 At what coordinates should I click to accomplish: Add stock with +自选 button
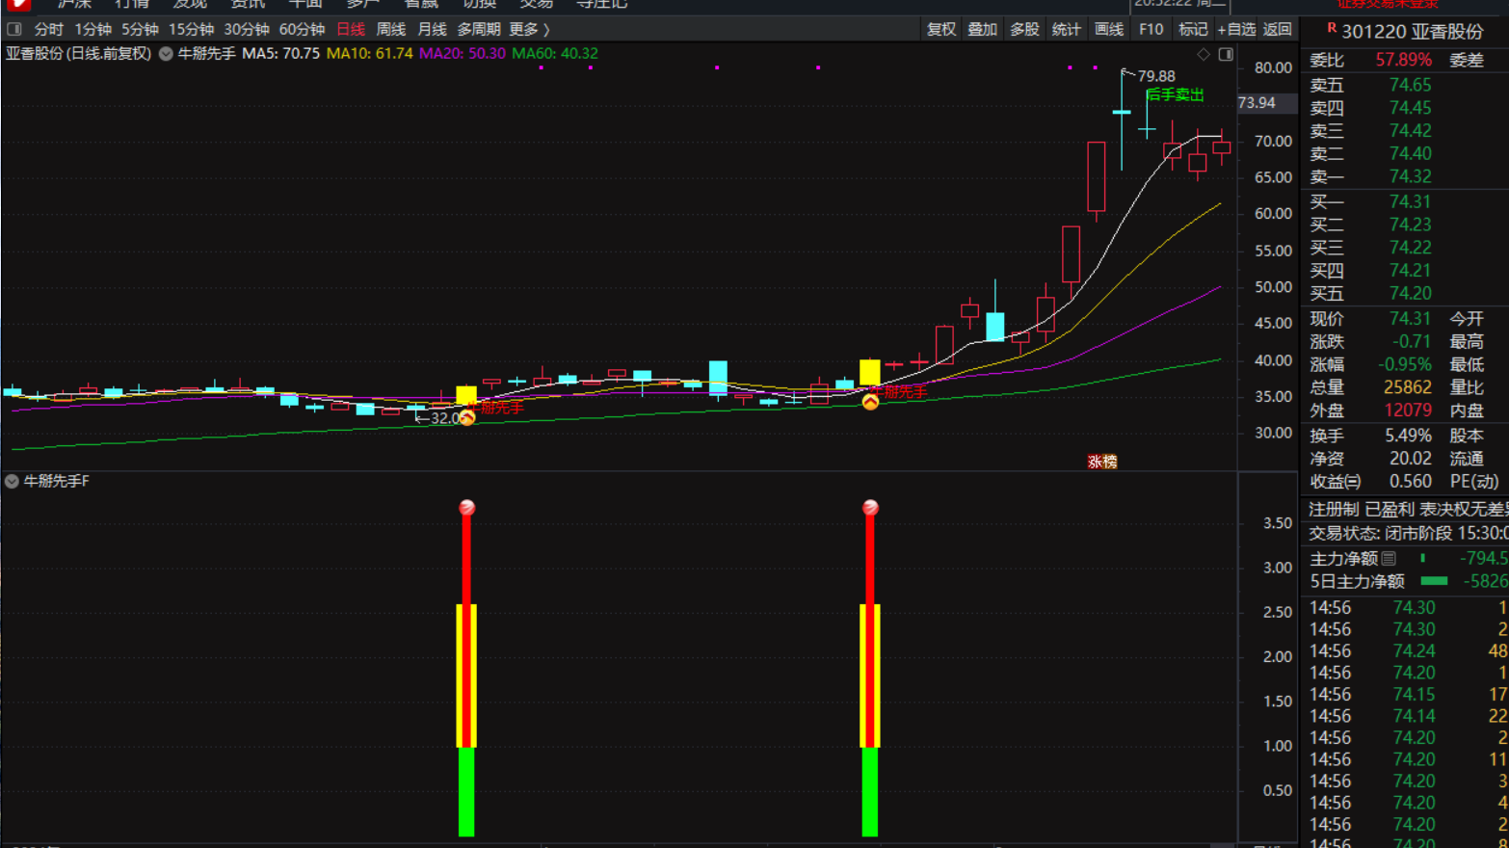pos(1236,30)
